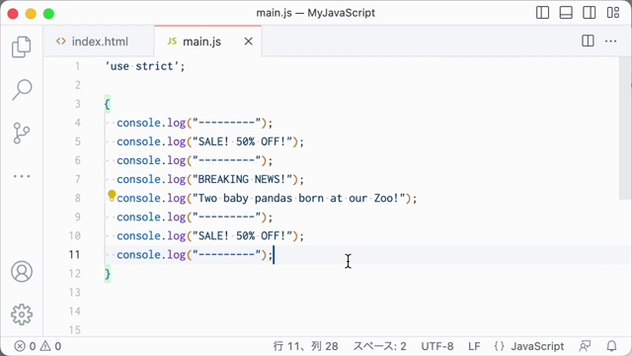This screenshot has height=356, width=632.
Task: Click the closing brace on line 12
Action: pos(108,274)
